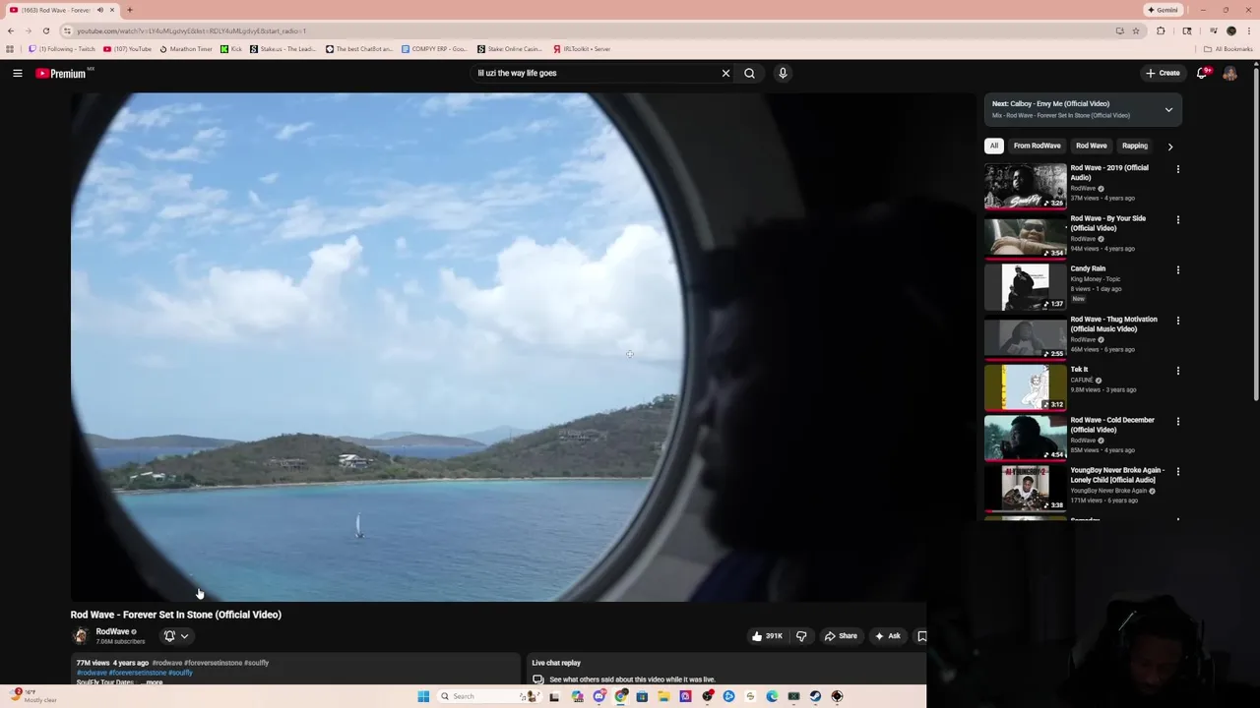The height and width of the screenshot is (708, 1260).
Task: Open options menu for Tek It
Action: [x=1177, y=371]
